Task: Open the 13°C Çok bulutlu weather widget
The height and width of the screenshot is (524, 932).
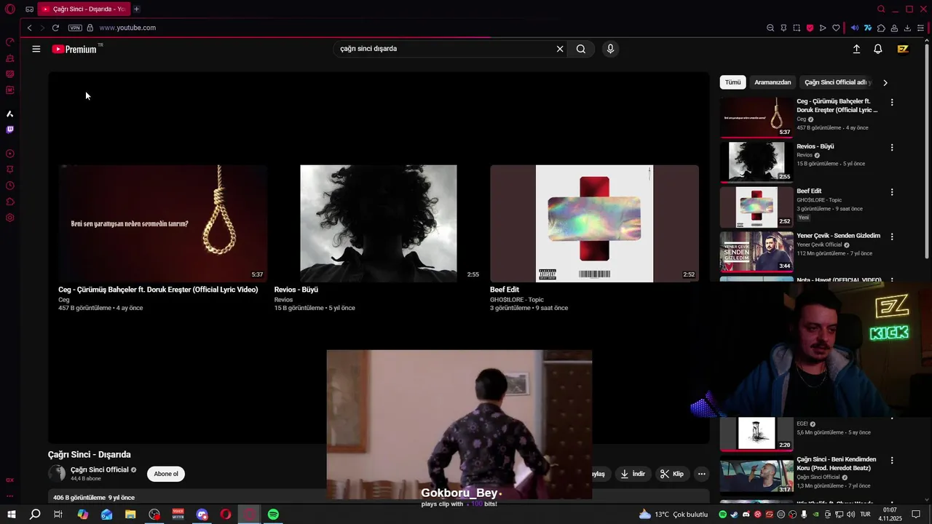Action: pos(673,515)
